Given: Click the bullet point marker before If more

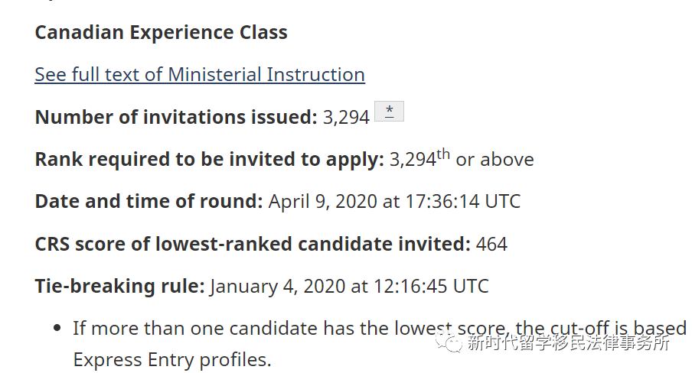Looking at the screenshot, I should point(57,328).
